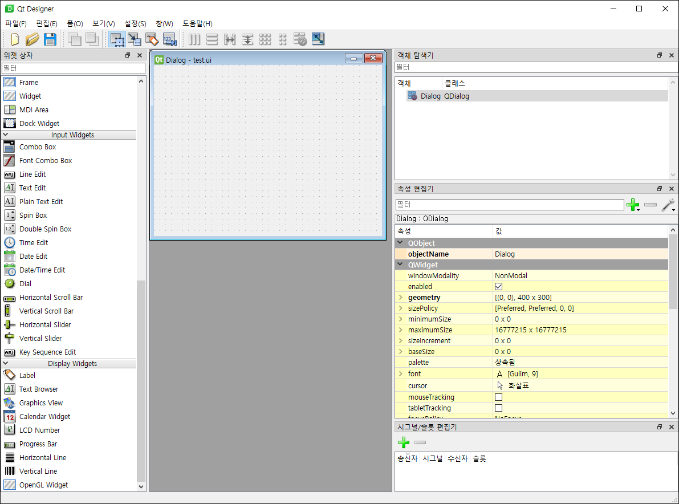Expand the font property
679x504 pixels.
401,373
